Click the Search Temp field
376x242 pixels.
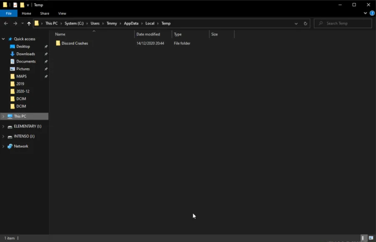tap(343, 23)
